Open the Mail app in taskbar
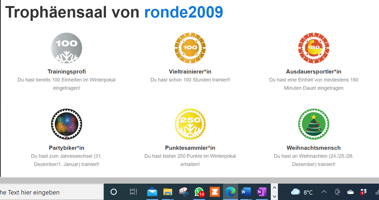 click(152, 192)
